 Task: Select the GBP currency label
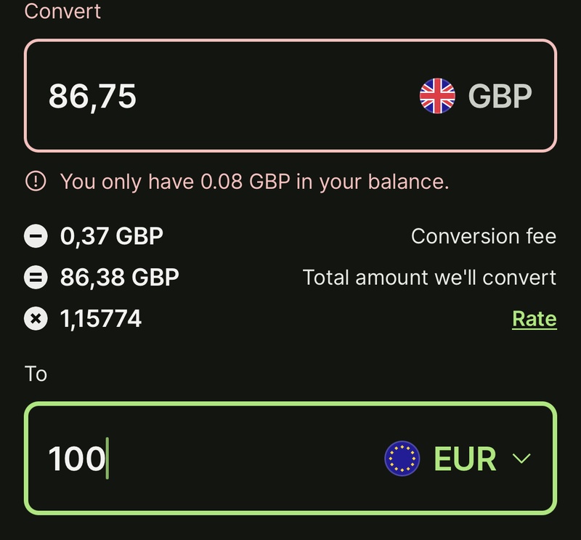pos(500,96)
